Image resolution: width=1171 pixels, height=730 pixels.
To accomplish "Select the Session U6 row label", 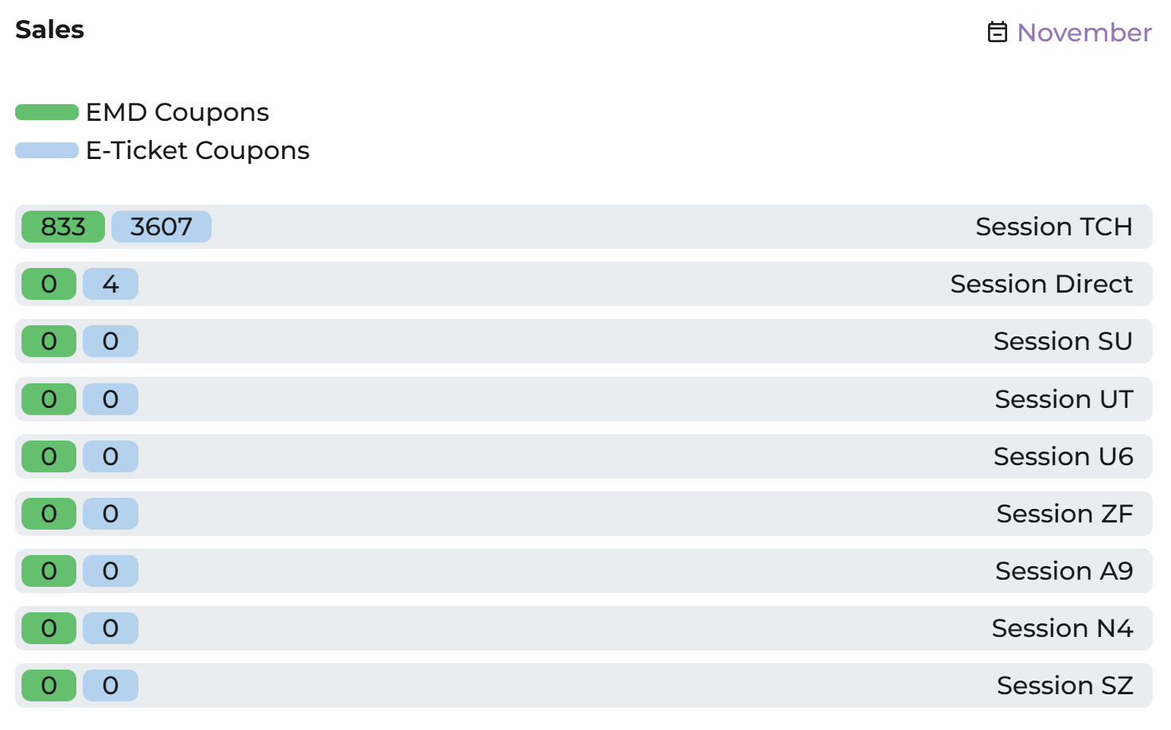I will [1062, 456].
